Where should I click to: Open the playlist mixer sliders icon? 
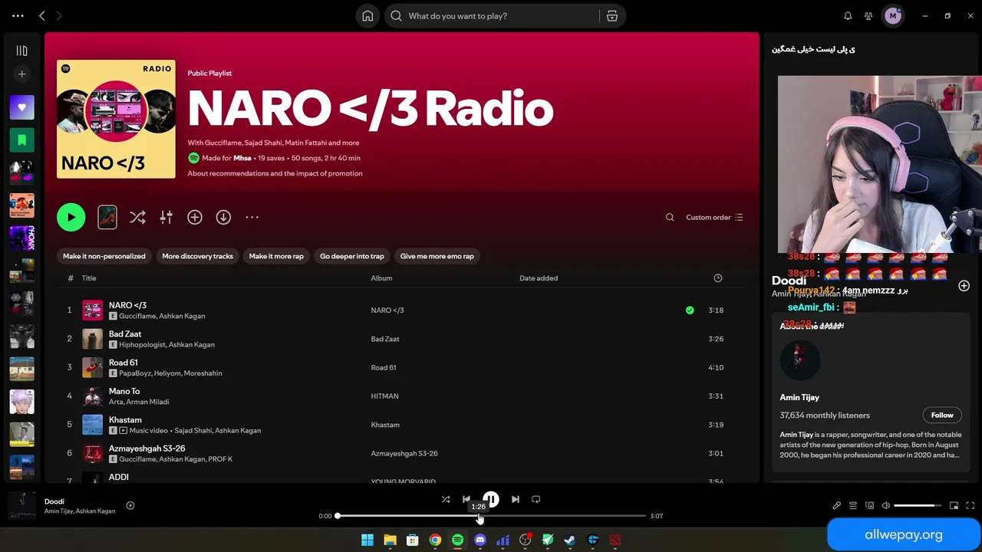click(166, 217)
